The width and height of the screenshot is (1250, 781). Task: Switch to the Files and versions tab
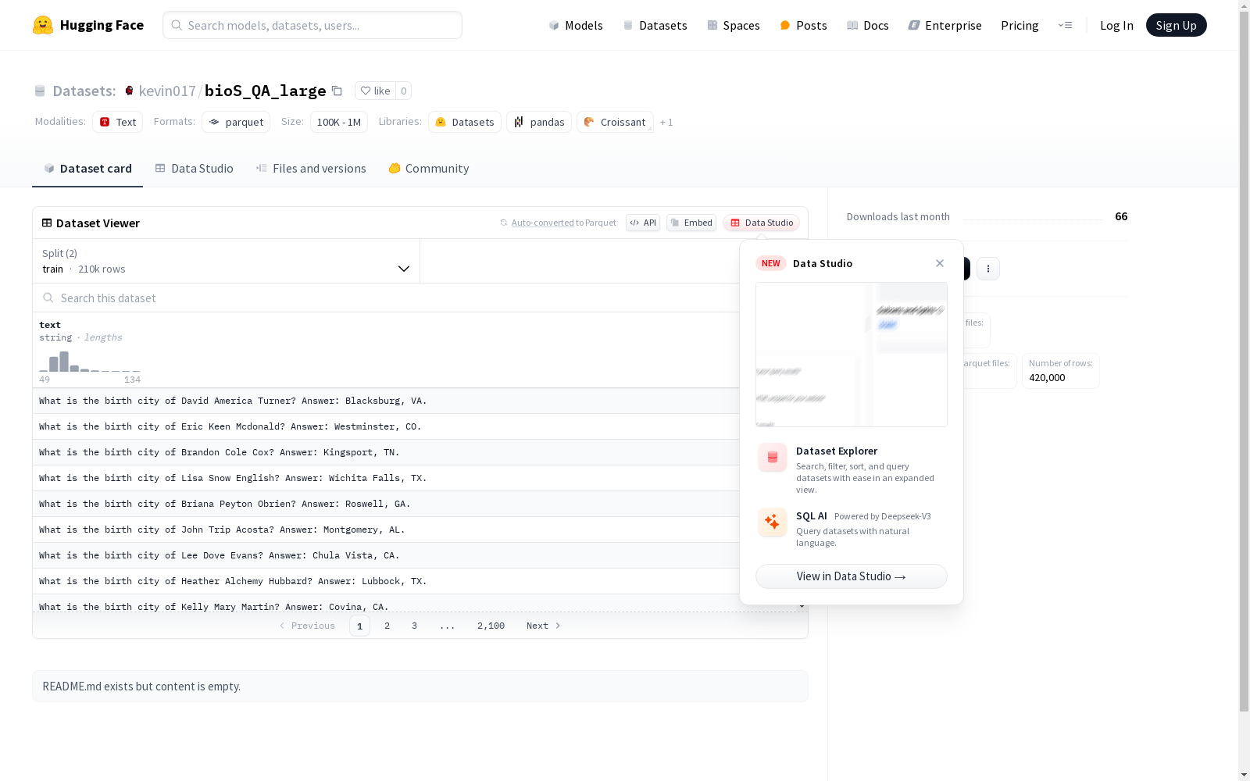[x=311, y=168]
